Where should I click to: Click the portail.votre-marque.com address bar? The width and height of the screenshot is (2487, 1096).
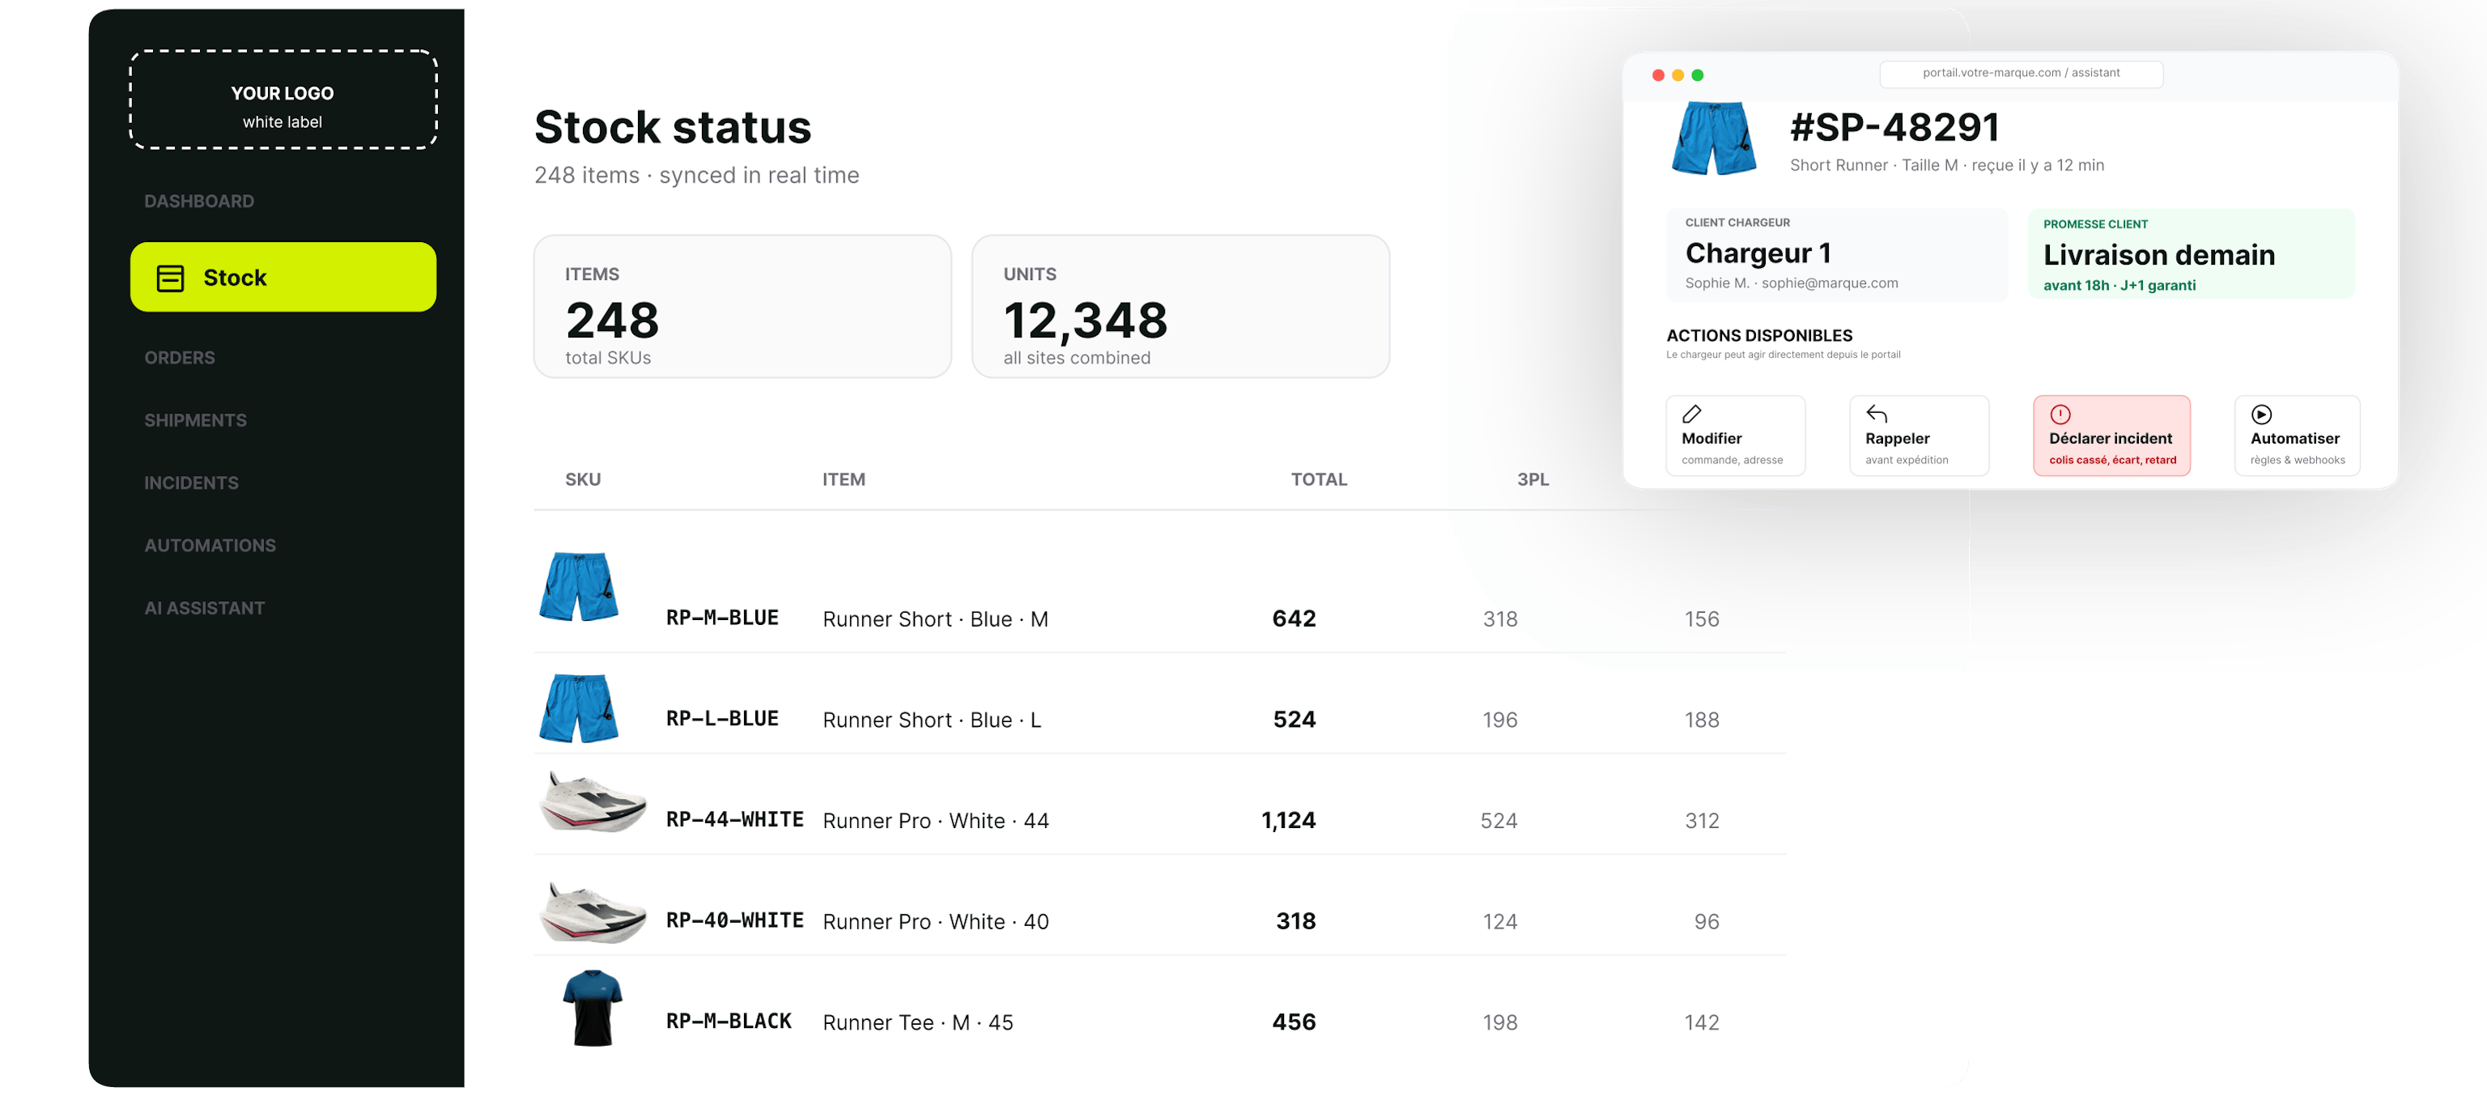pos(2021,74)
